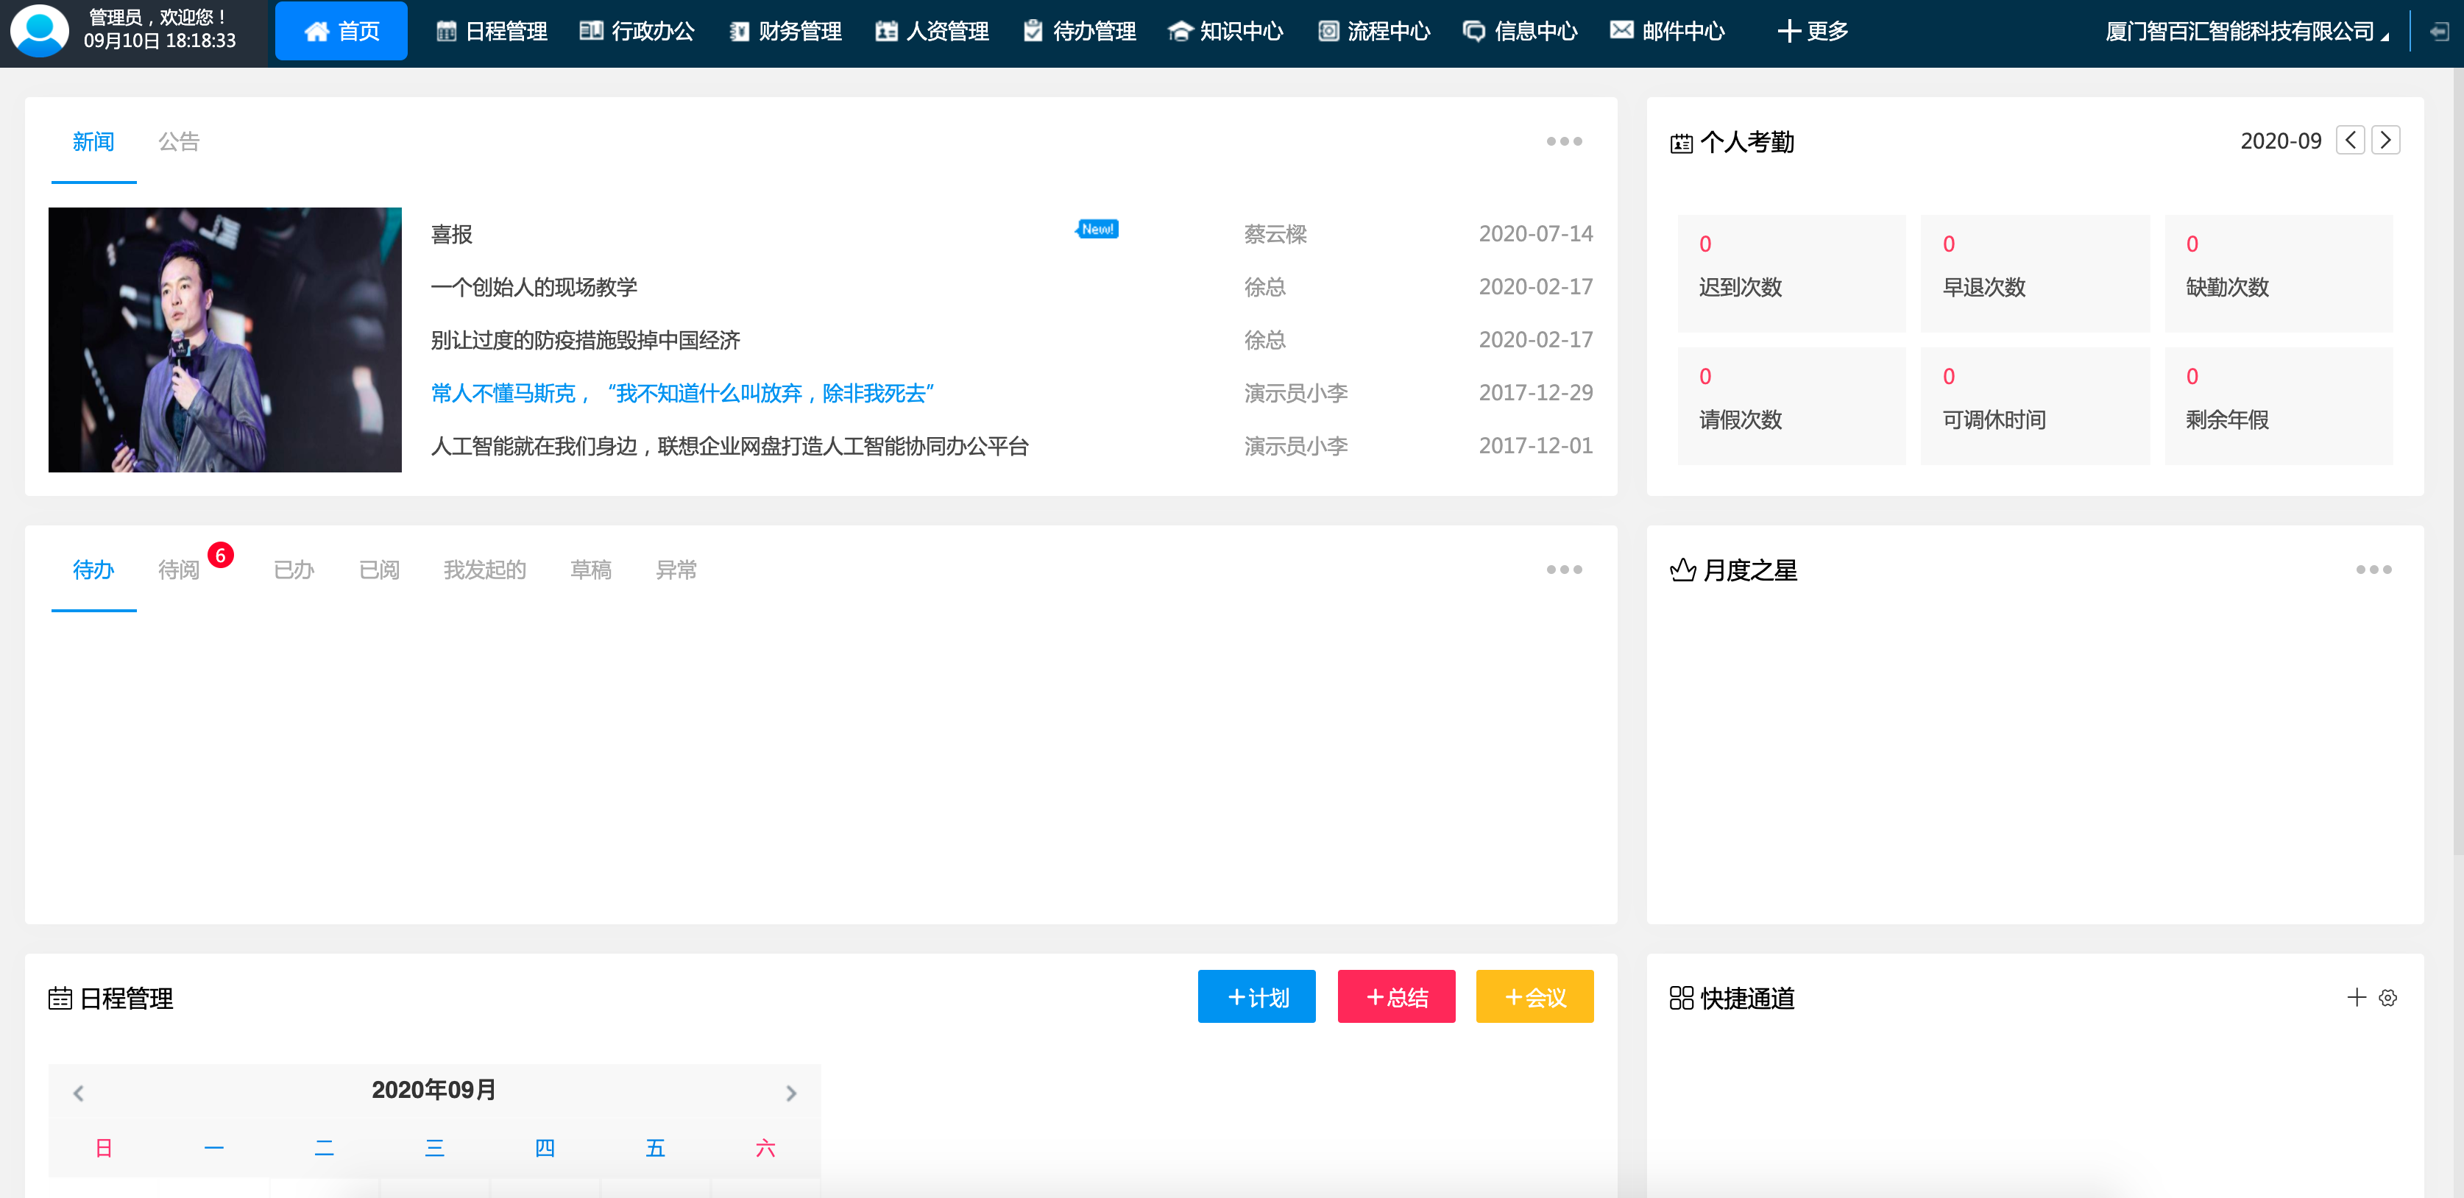The width and height of the screenshot is (2464, 1198).
Task: Select the 待办 tab
Action: pyautogui.click(x=93, y=570)
